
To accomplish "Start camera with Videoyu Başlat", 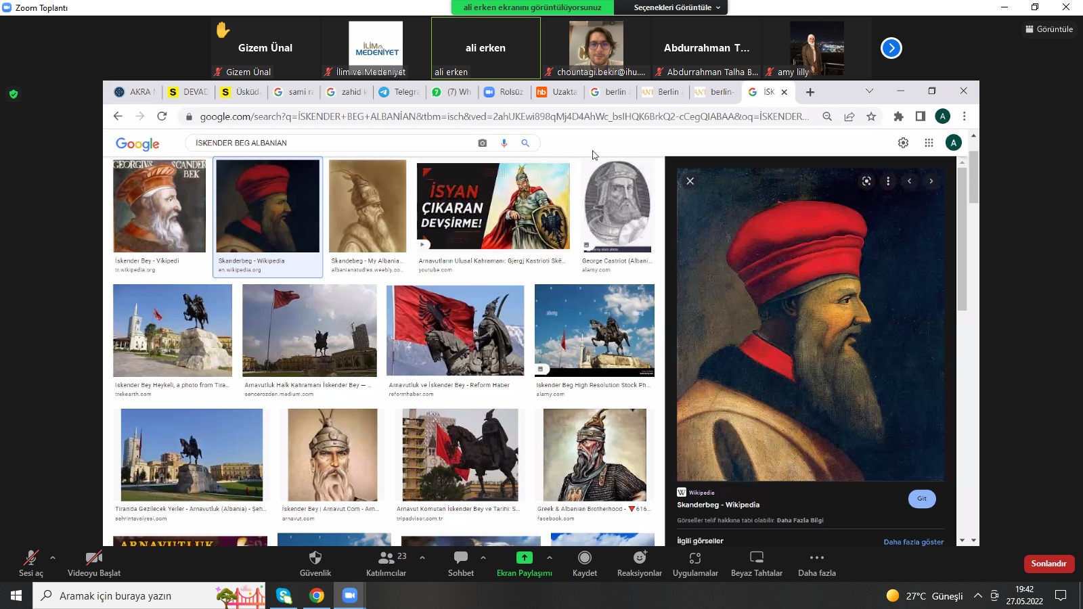I will click(94, 564).
